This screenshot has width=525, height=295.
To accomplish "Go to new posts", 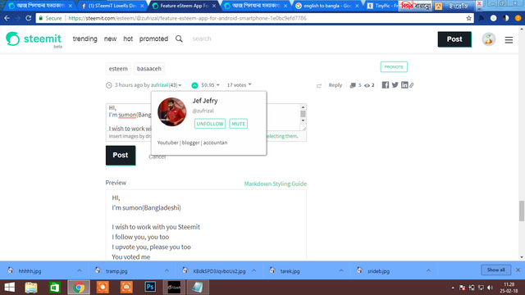I will pos(110,39).
